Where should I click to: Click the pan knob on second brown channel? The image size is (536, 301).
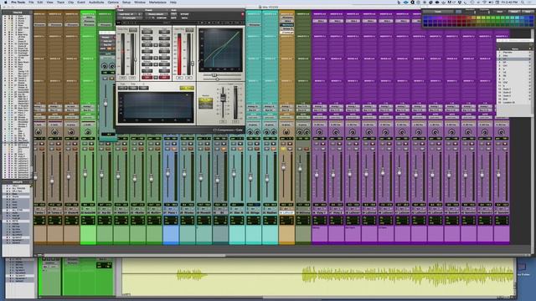coord(54,132)
